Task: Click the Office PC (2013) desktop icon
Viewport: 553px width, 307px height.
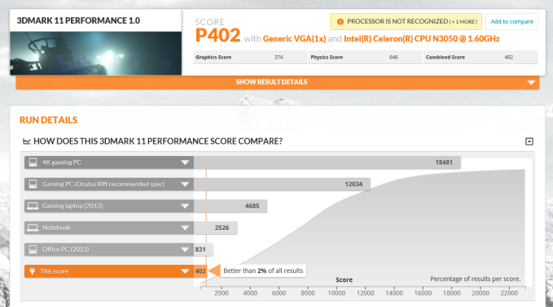Action: [33, 249]
